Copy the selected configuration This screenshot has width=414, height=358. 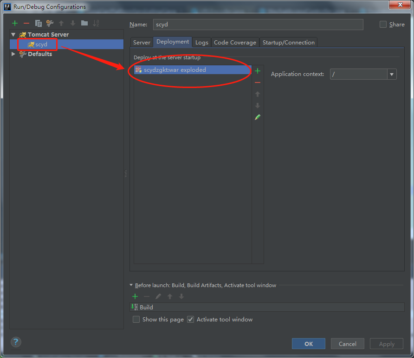(38, 23)
